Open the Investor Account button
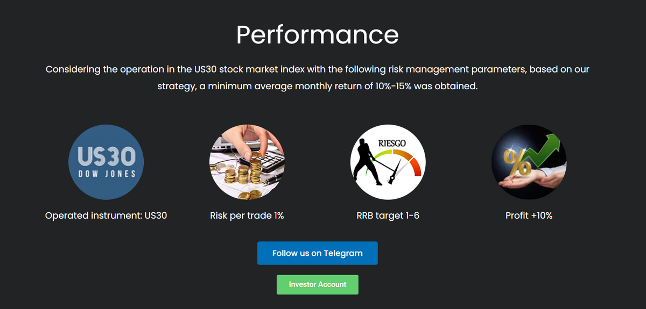Viewport: 646px width, 309px height. 318,284
